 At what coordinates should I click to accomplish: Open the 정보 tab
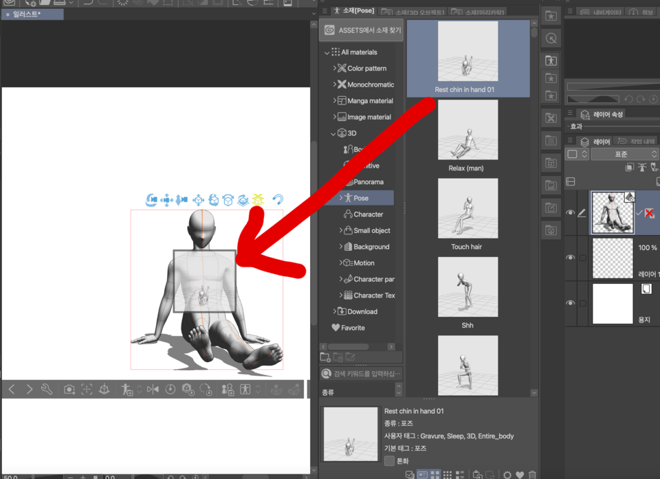[641, 12]
